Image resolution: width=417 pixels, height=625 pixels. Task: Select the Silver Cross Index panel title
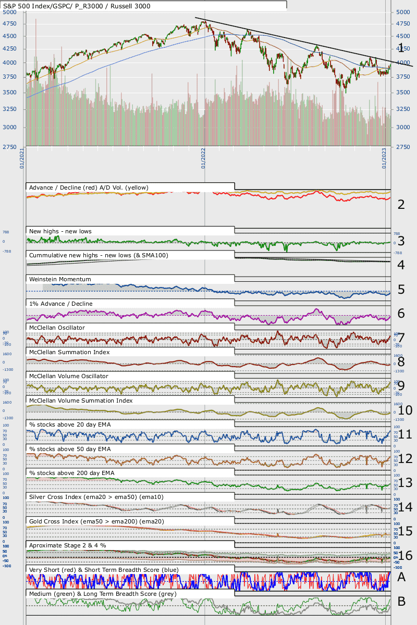click(96, 497)
